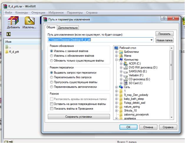Open the Справка menu in menu bar
The image size is (185, 143).
(x=92, y=12)
